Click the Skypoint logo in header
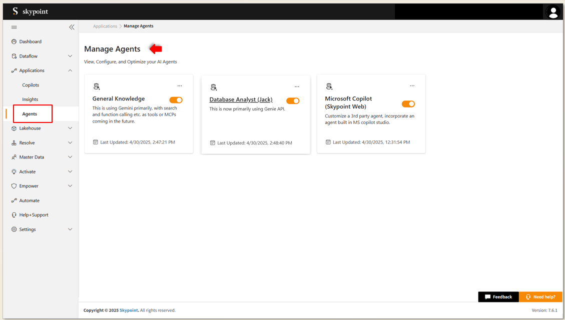565x320 pixels. [x=15, y=11]
